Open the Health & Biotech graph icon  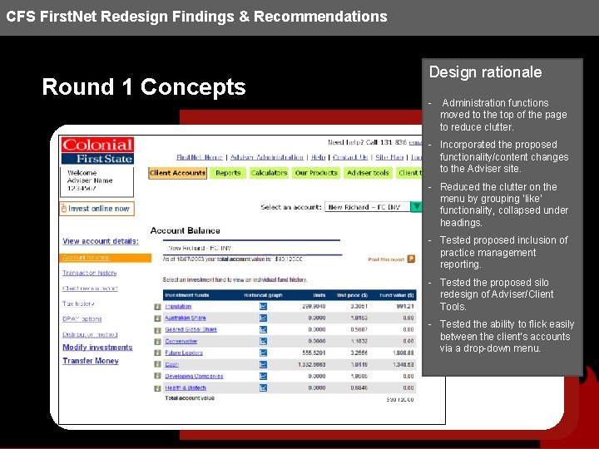pyautogui.click(x=263, y=388)
